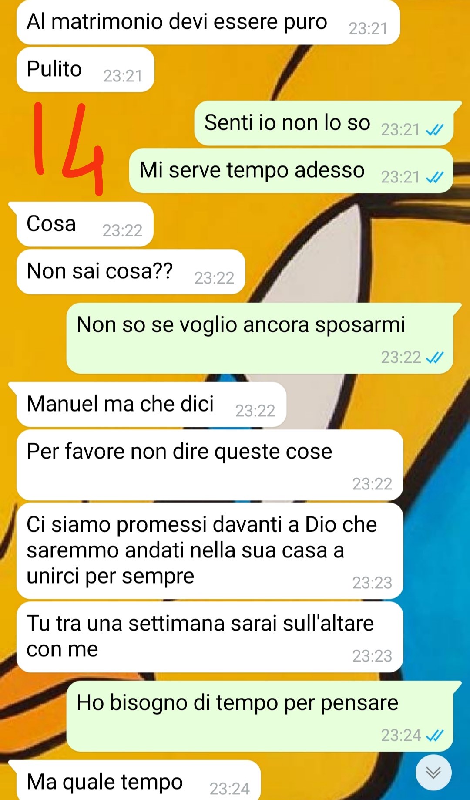Tap the 'Ci siamo promessi davanti a Dio' message
Viewport: 470px width, 800px height.
tap(210, 551)
